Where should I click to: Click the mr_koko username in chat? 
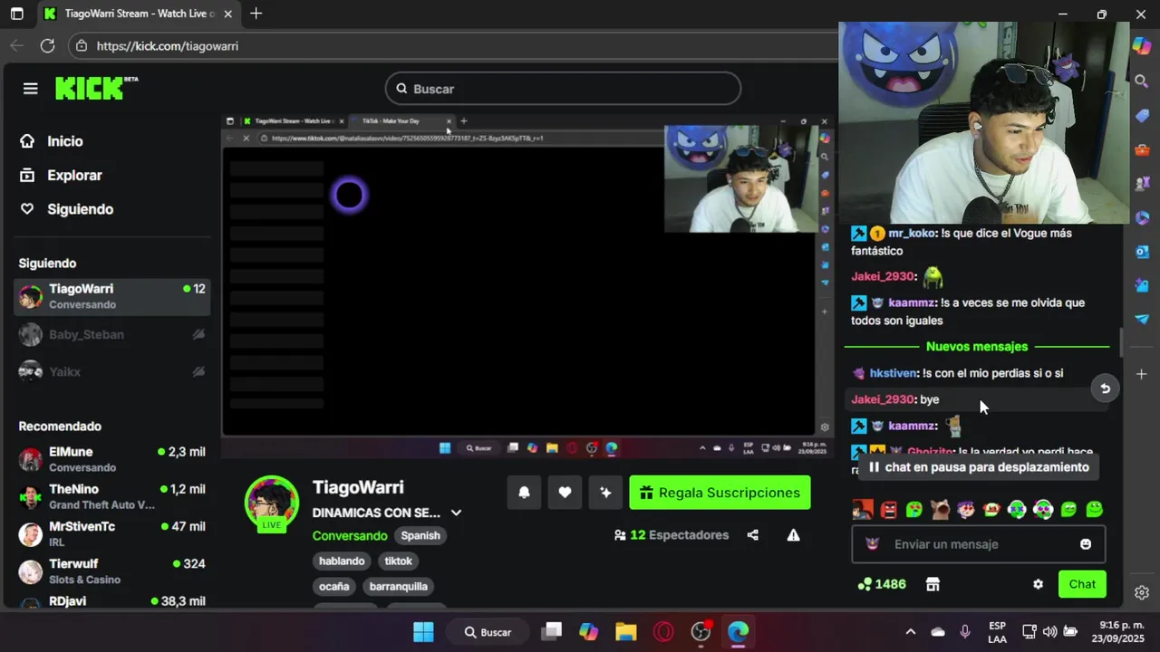911,233
